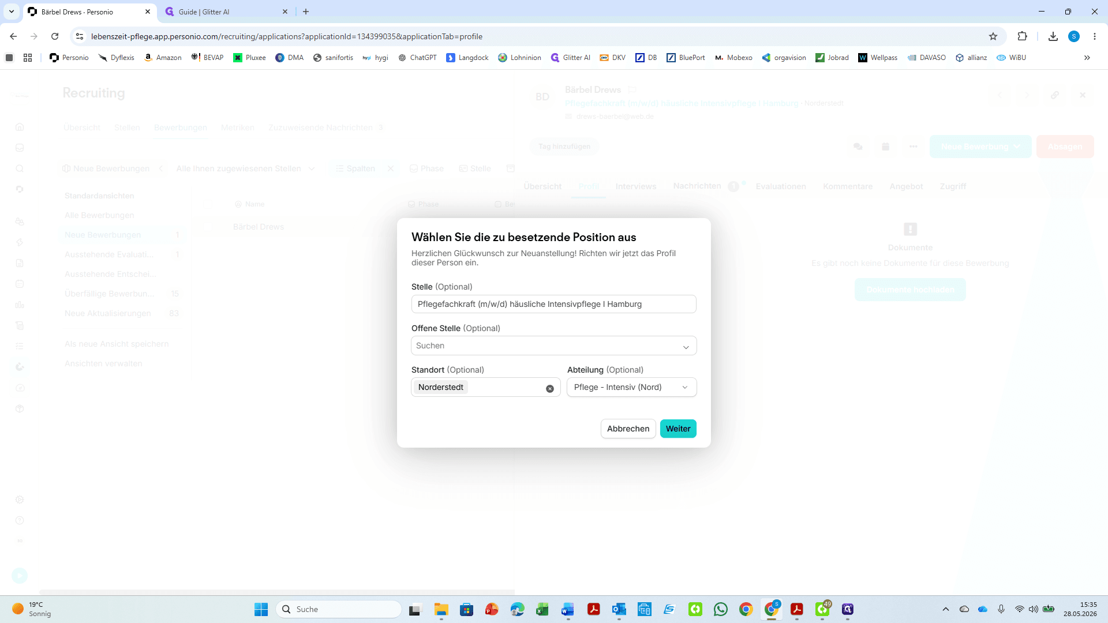Open the tab groups grid icon in the bookmarks bar
The height and width of the screenshot is (623, 1108).
click(28, 58)
